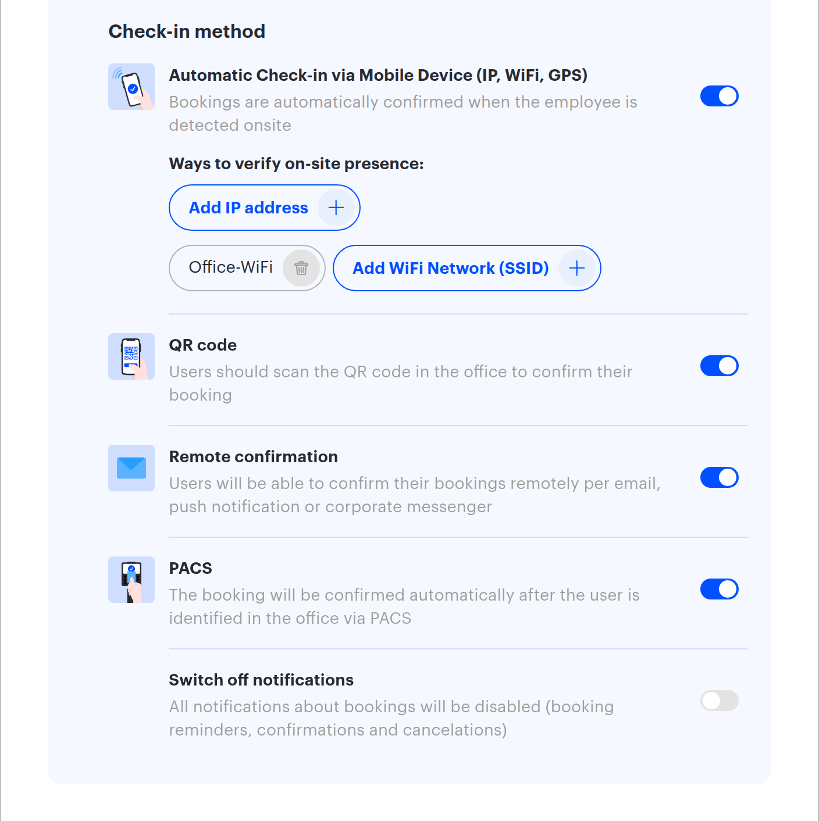The height and width of the screenshot is (821, 819).
Task: Click the Remote confirmation title text
Action: pyautogui.click(x=254, y=456)
